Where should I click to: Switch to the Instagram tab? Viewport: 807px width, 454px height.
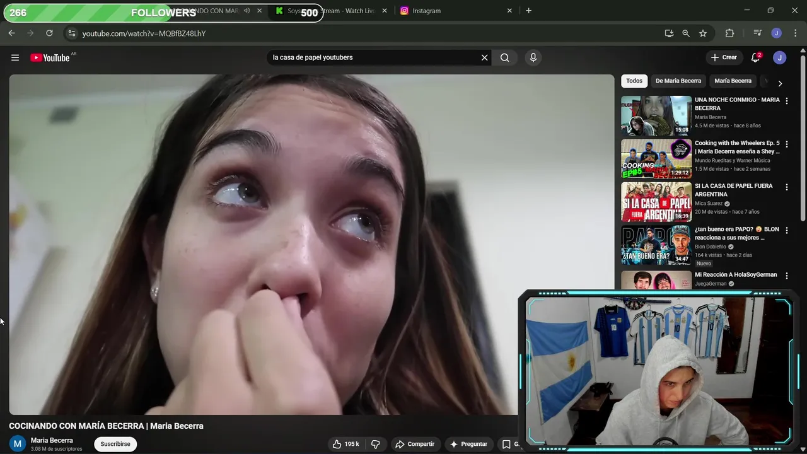click(454, 11)
